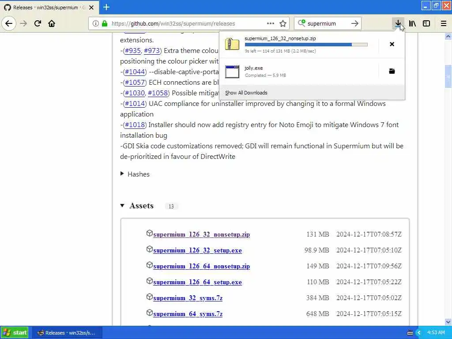This screenshot has height=339, width=452.
Task: Click Show All Downloads
Action: click(x=246, y=93)
